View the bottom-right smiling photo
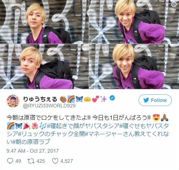179x170 pixels. [x=134, y=67]
